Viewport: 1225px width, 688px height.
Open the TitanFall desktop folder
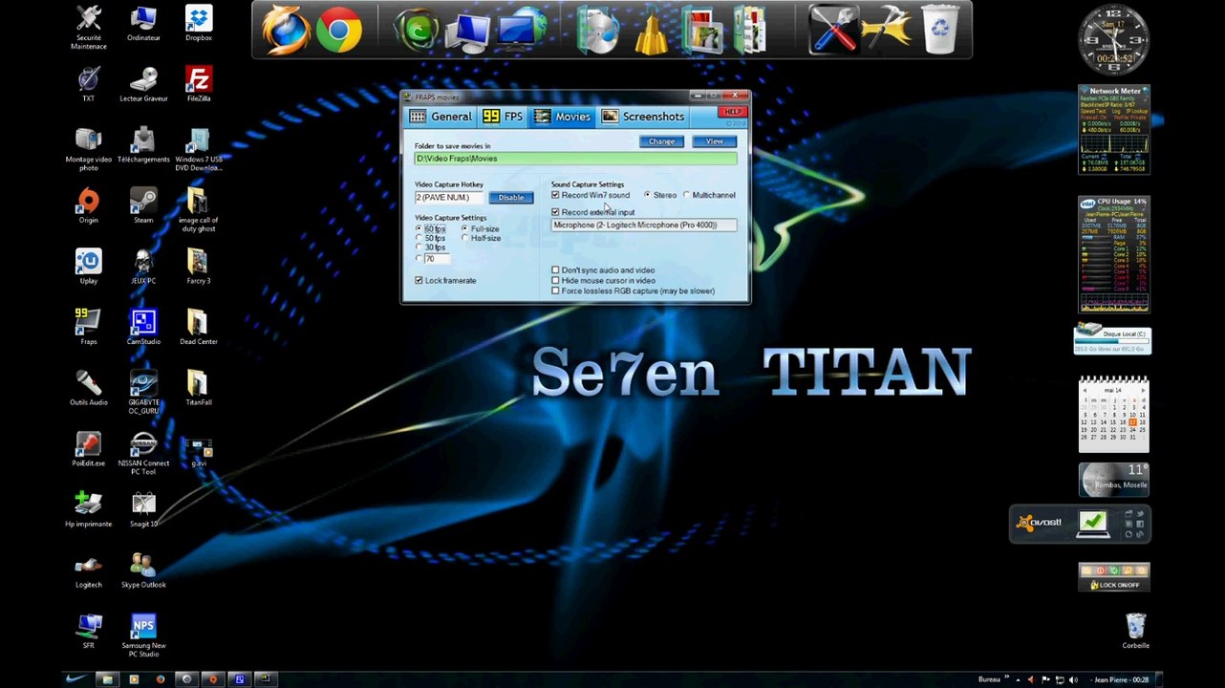pyautogui.click(x=199, y=388)
